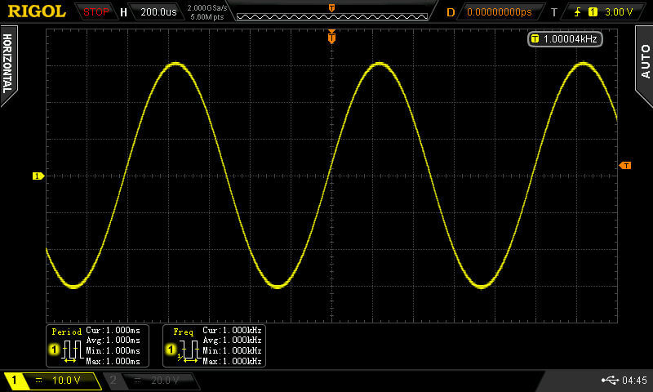The width and height of the screenshot is (653, 392).
Task: Open the 3.00 V trigger level setting
Action: (x=618, y=12)
